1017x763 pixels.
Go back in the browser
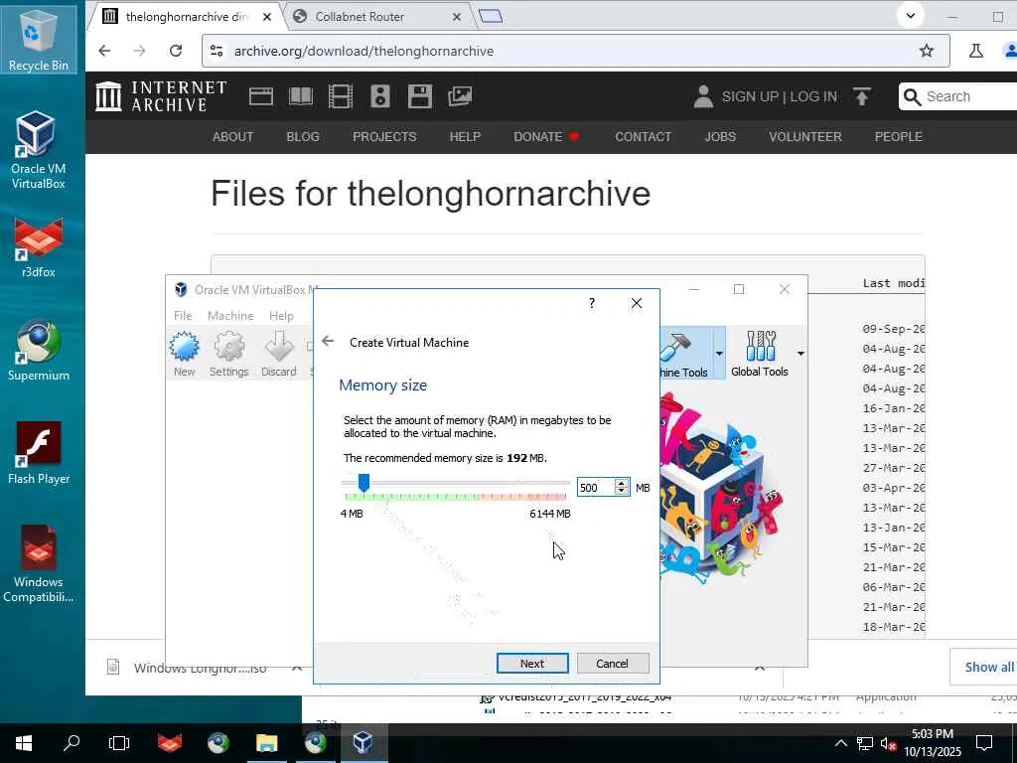[x=104, y=51]
